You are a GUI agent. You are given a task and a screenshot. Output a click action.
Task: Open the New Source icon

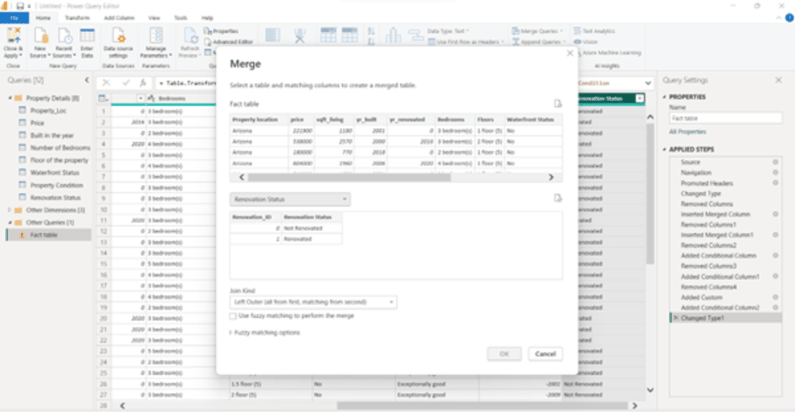point(42,37)
